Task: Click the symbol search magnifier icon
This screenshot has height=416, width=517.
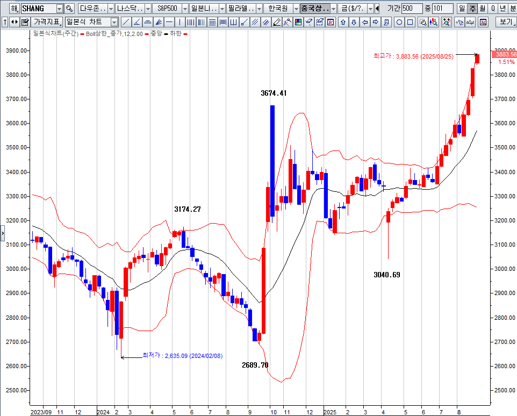Action: click(69, 9)
